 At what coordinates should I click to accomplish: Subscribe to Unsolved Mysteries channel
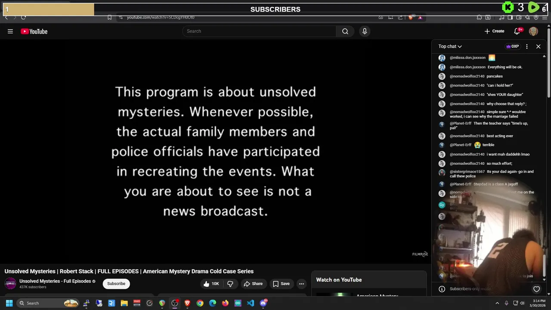coord(116,284)
